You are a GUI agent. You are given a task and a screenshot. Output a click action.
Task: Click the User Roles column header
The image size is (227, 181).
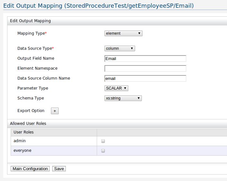(24, 132)
